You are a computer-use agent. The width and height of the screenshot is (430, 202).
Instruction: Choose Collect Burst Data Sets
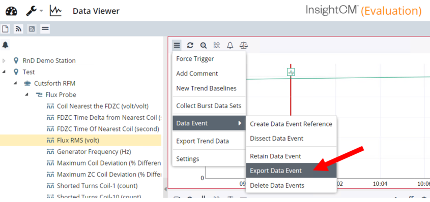209,106
